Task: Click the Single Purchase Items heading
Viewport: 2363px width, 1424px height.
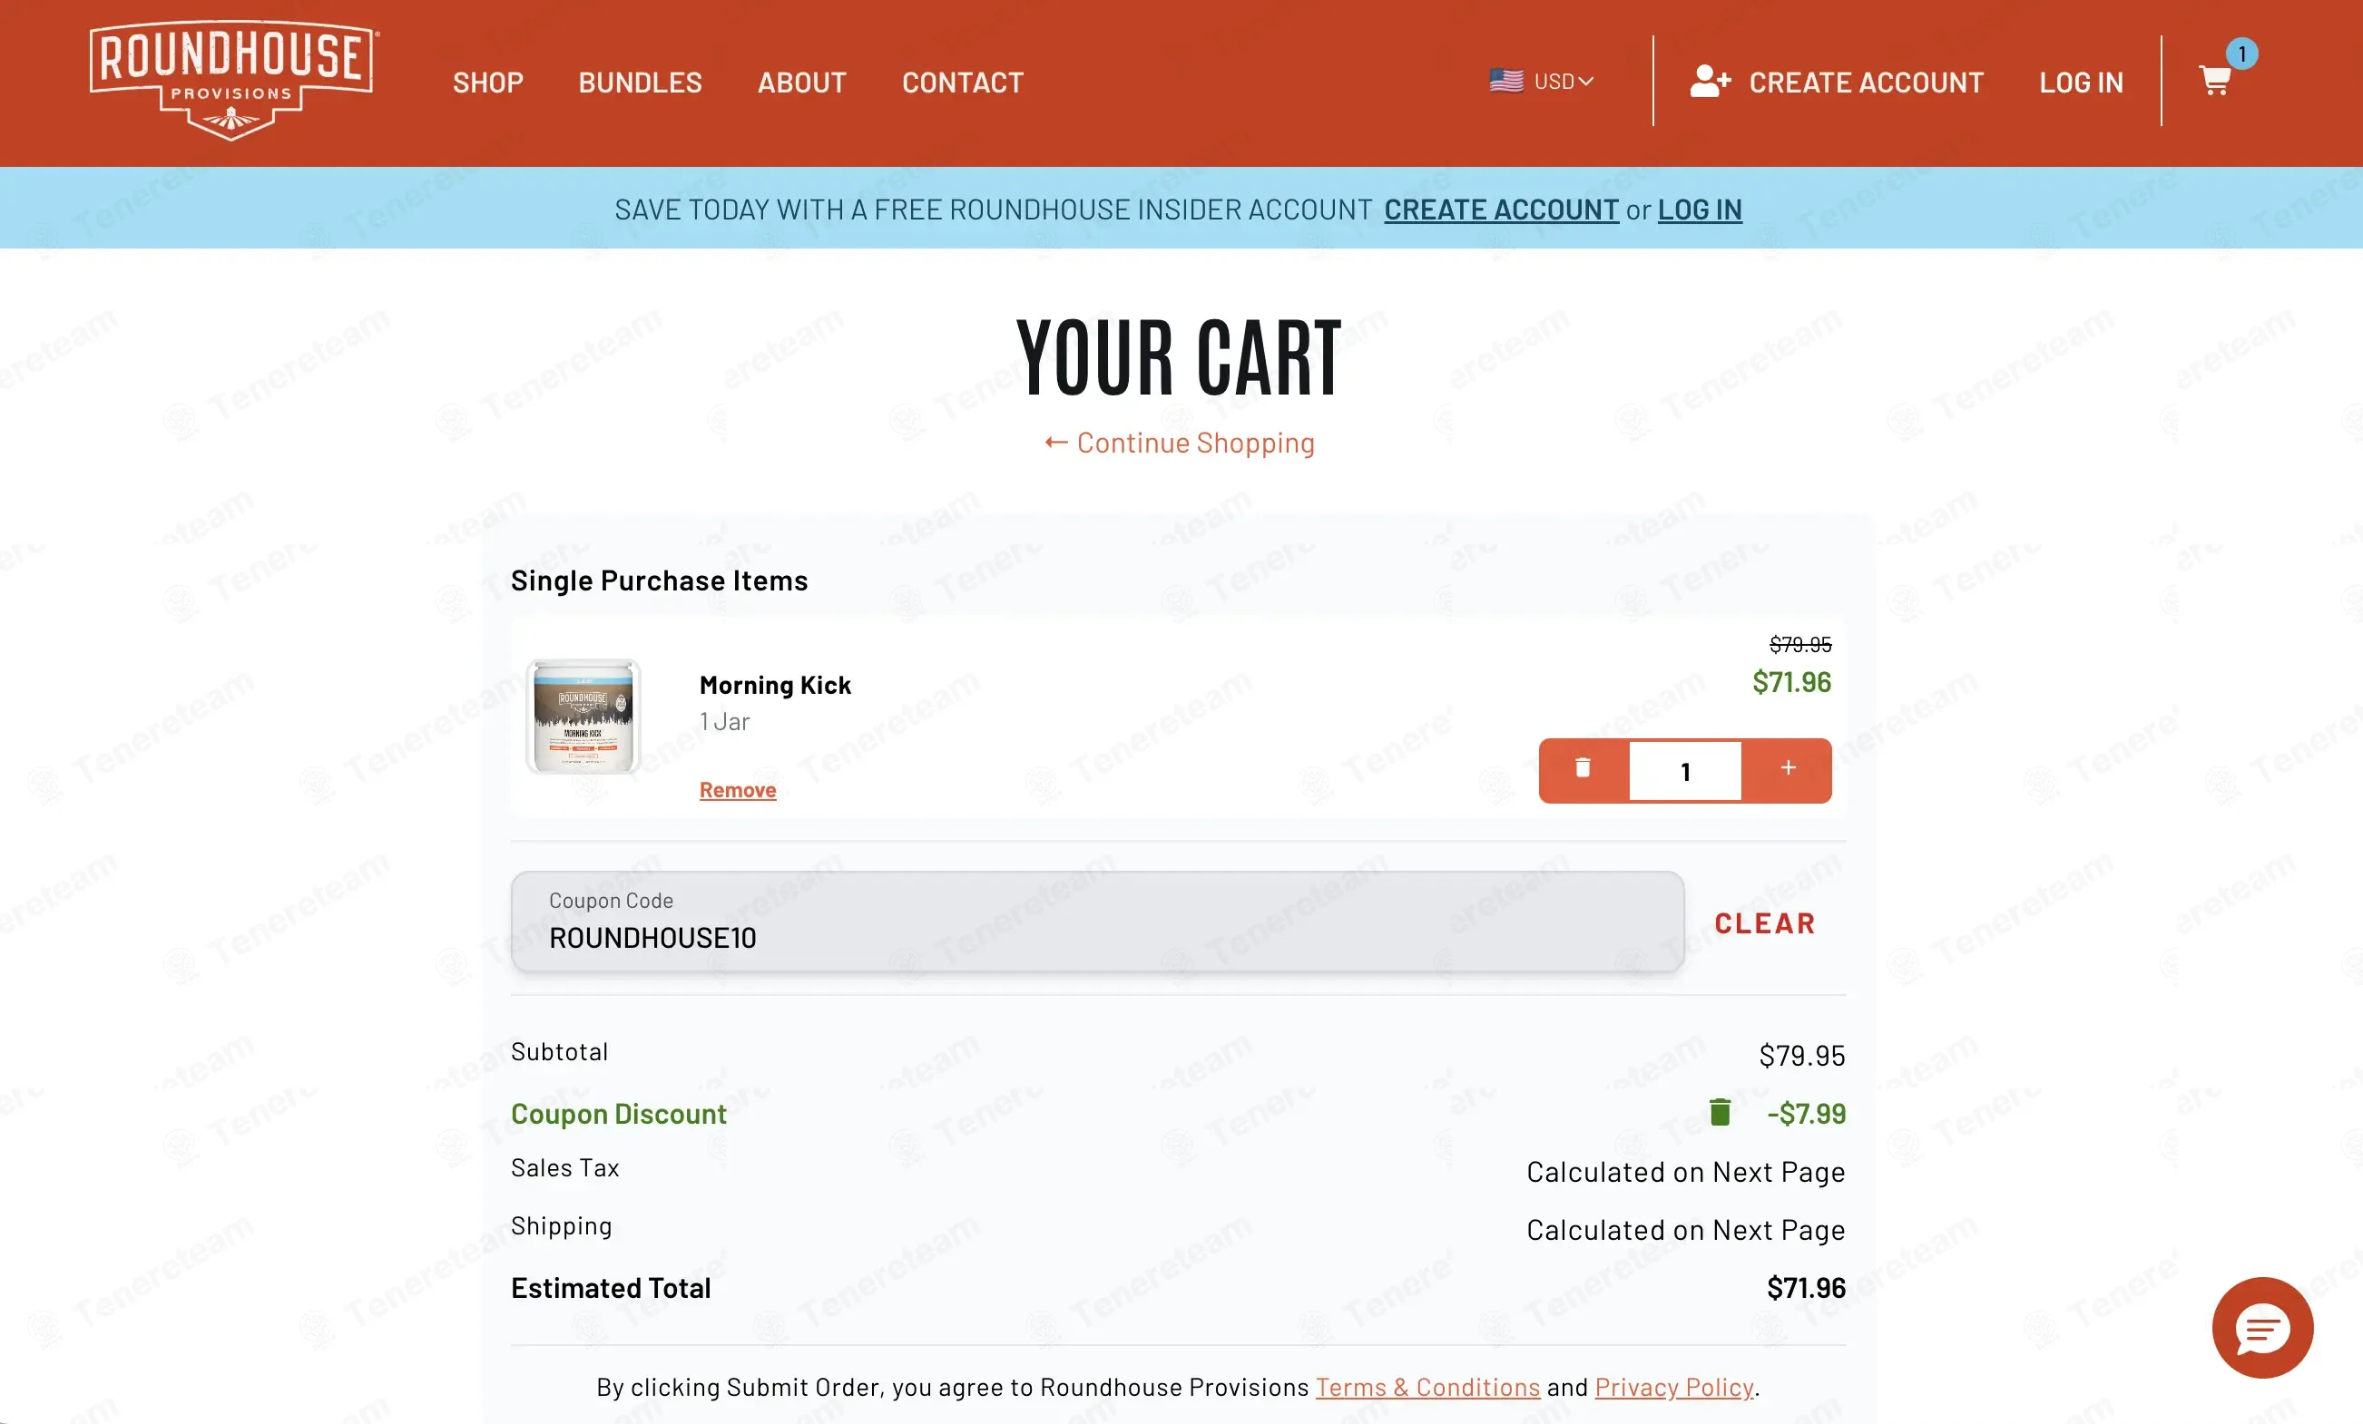Action: coord(659,580)
